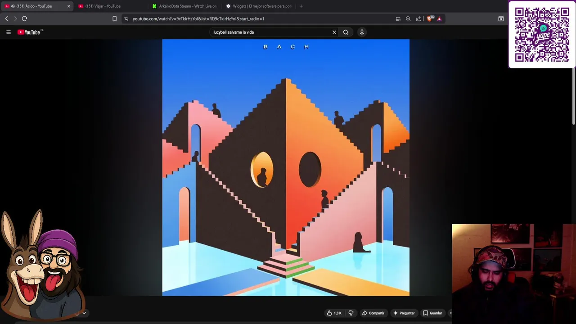The image size is (576, 324).
Task: Switch to the Widgets software tab
Action: coord(258,6)
